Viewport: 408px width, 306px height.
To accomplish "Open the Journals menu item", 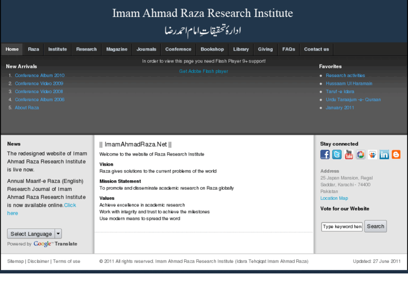I will pos(146,49).
